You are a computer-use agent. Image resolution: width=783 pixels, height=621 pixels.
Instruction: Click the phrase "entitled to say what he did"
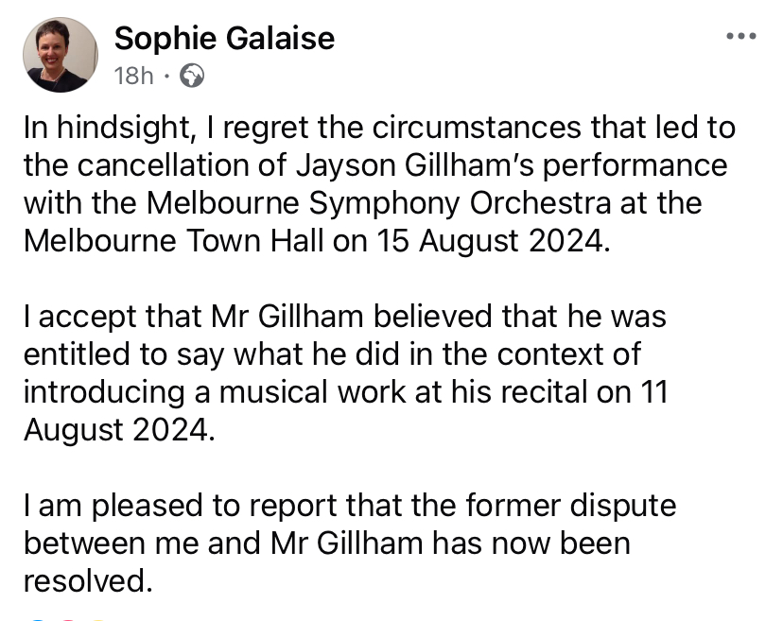coord(212,355)
